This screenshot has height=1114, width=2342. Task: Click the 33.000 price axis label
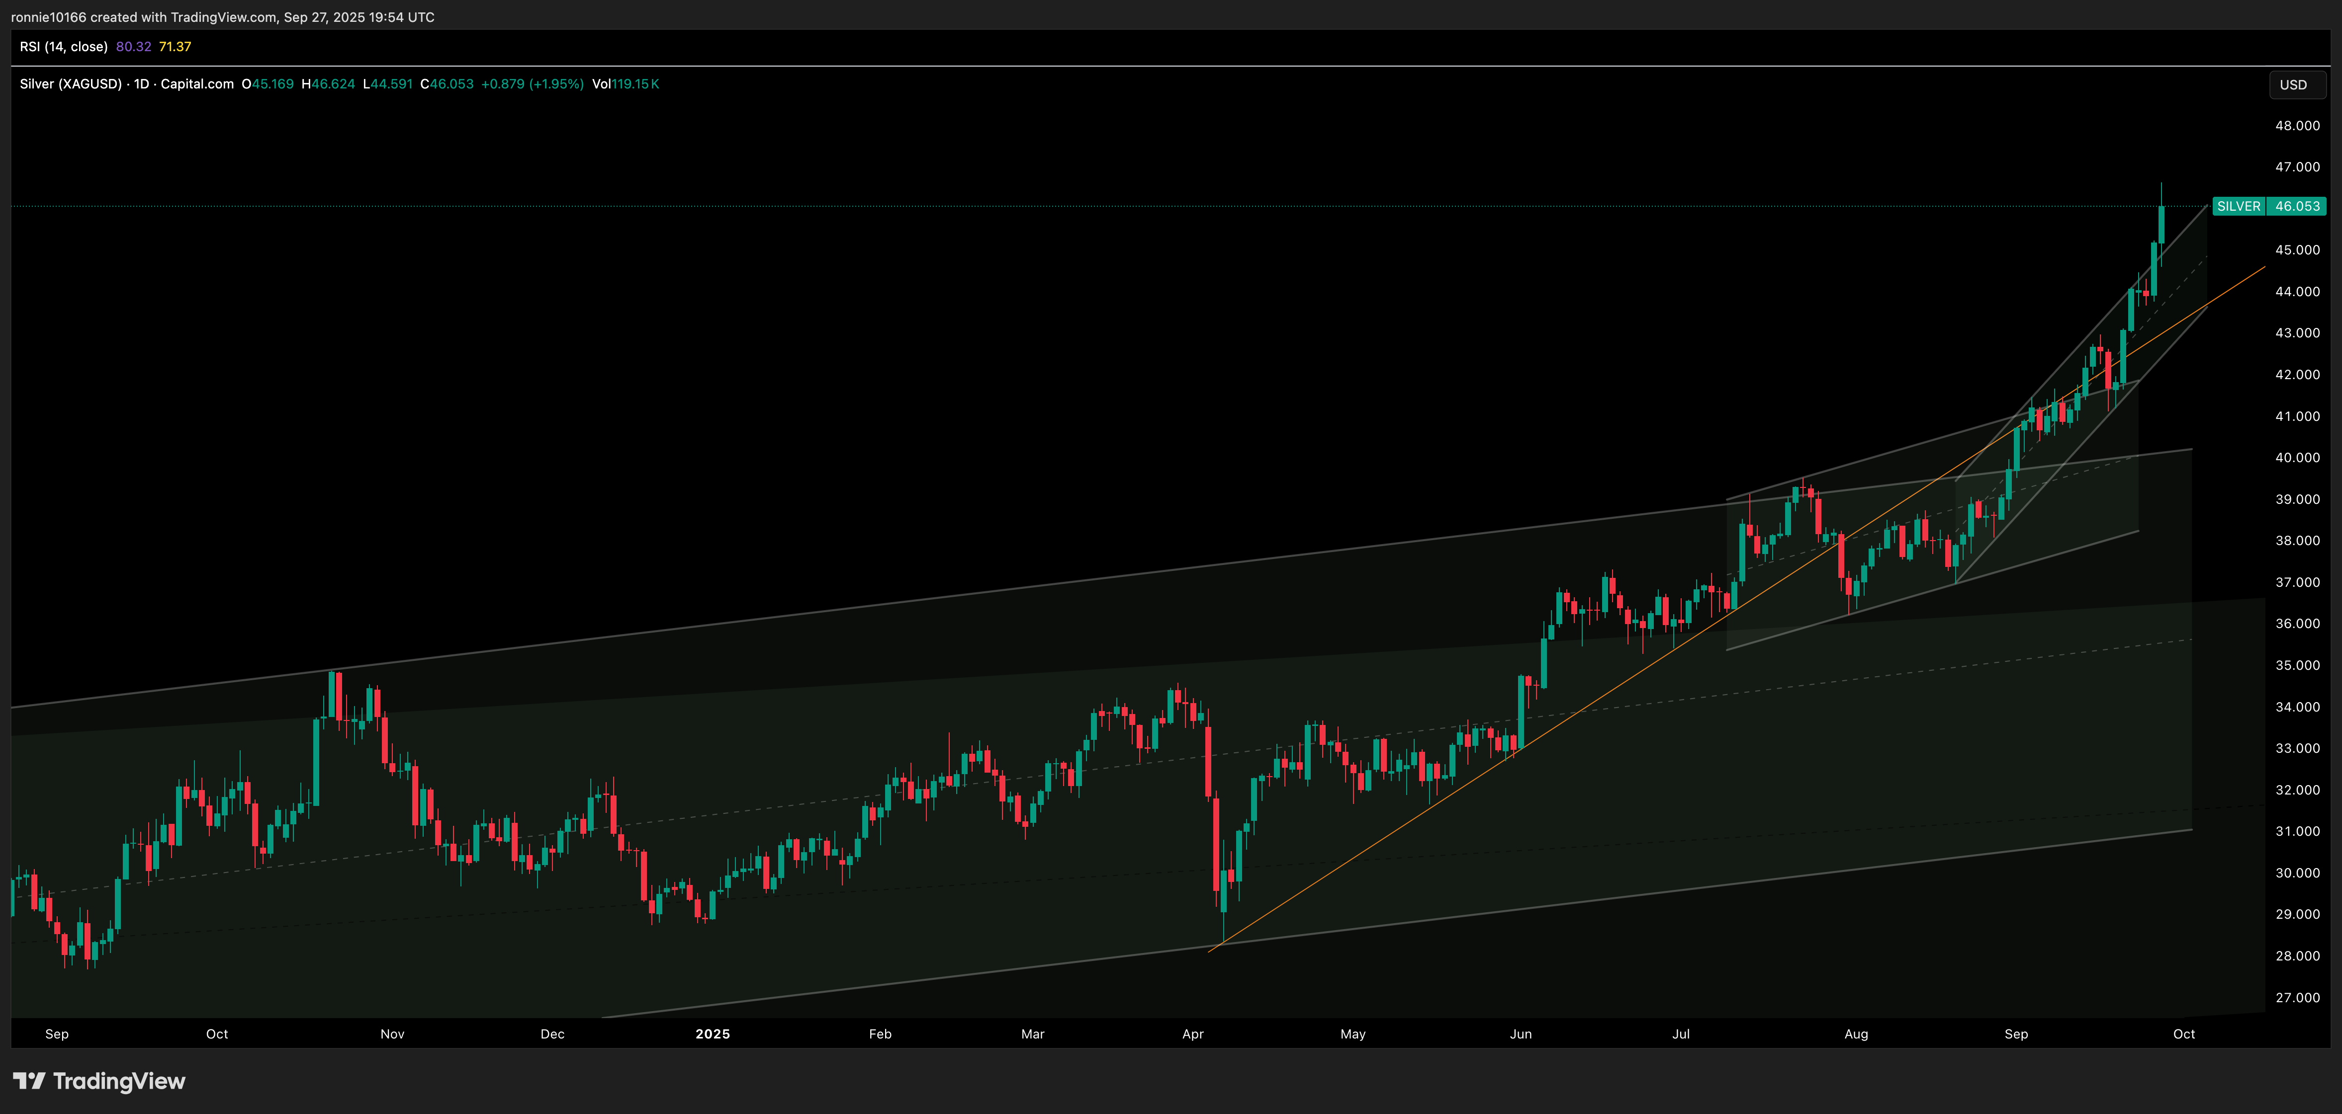pos(2297,749)
